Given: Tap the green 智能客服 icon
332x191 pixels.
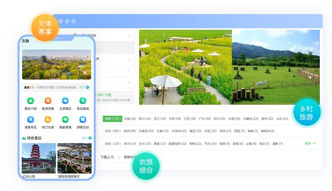Looking at the screenshot, I should [65, 119].
